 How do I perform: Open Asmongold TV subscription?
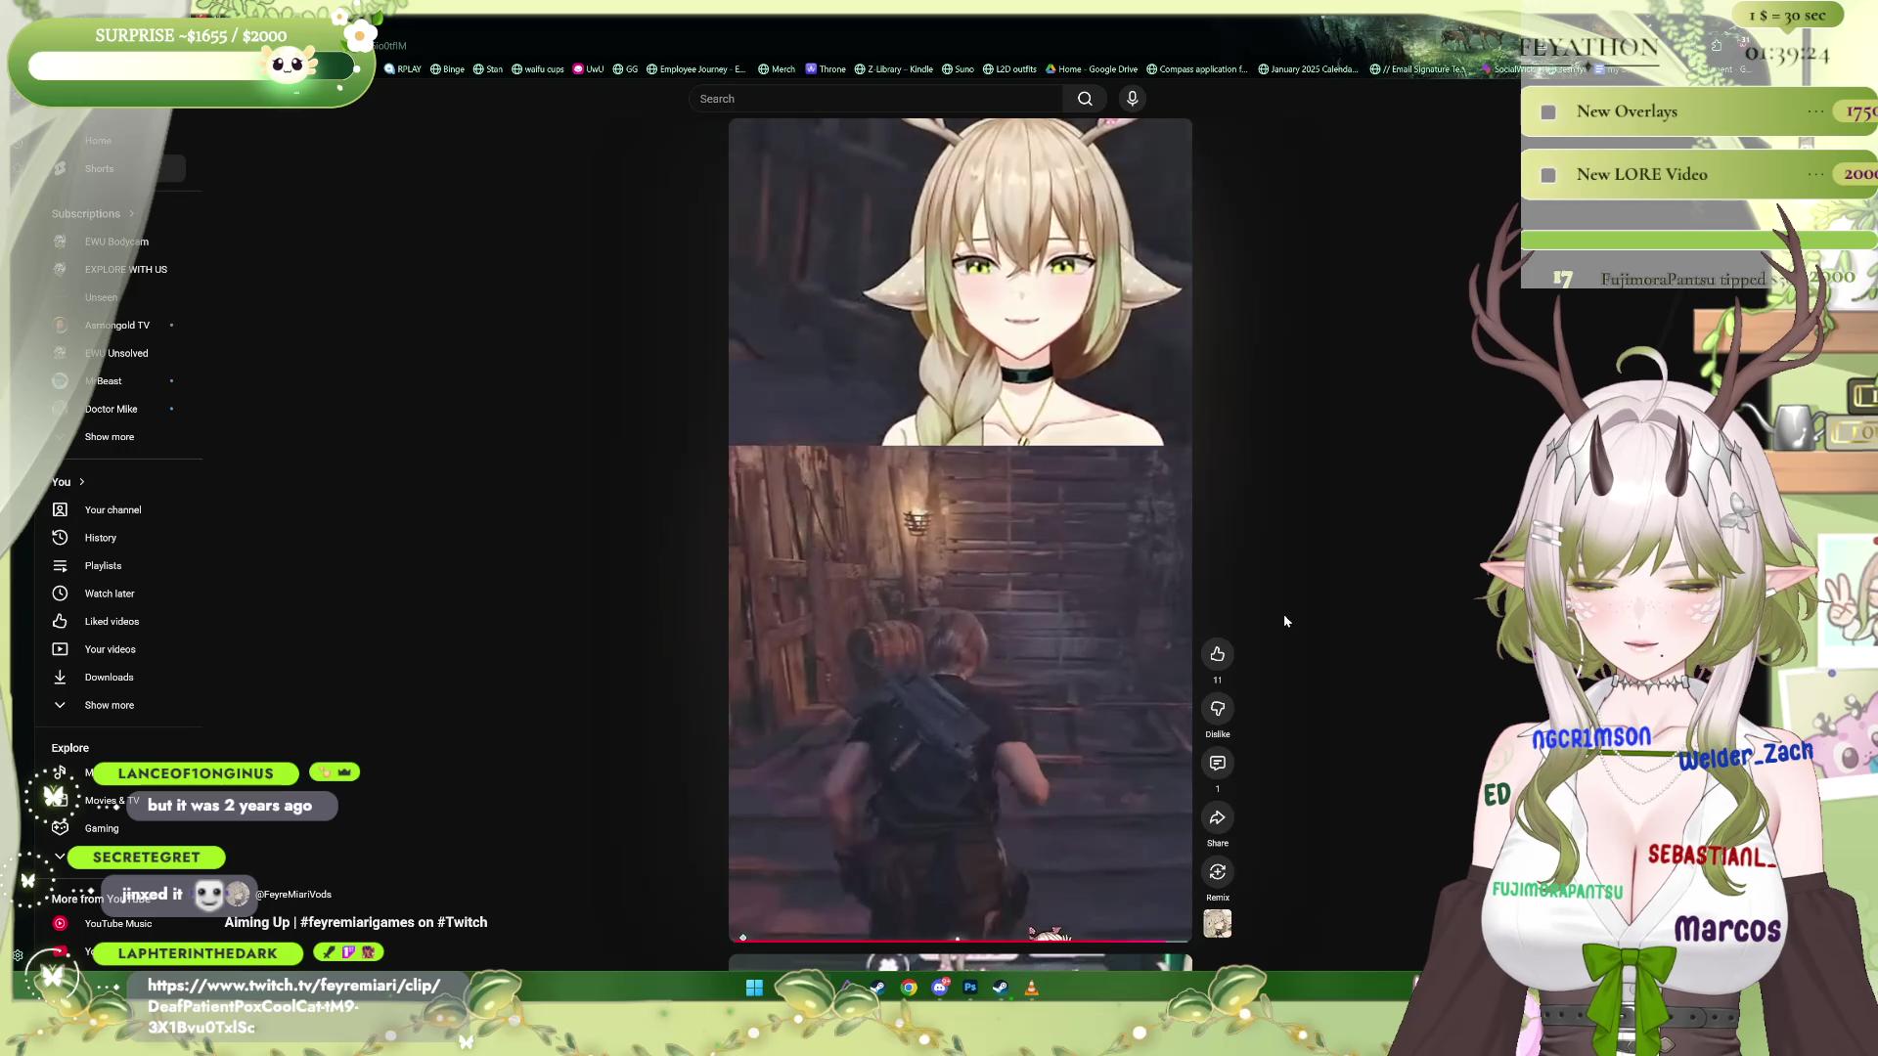pyautogui.click(x=117, y=326)
